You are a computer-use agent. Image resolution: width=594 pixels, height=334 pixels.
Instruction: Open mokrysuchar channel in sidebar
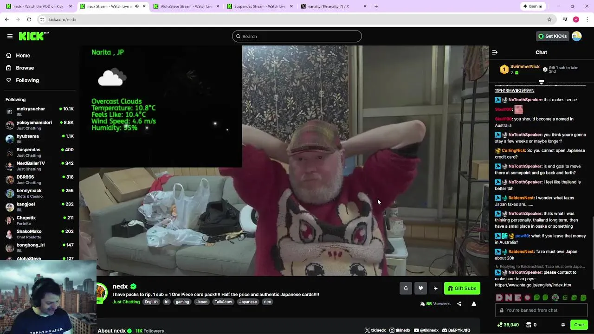pos(39,111)
